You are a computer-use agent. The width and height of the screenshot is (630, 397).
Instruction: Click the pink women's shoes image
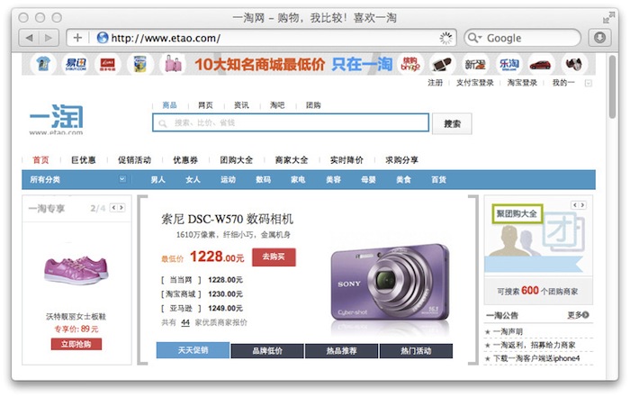pyautogui.click(x=76, y=269)
